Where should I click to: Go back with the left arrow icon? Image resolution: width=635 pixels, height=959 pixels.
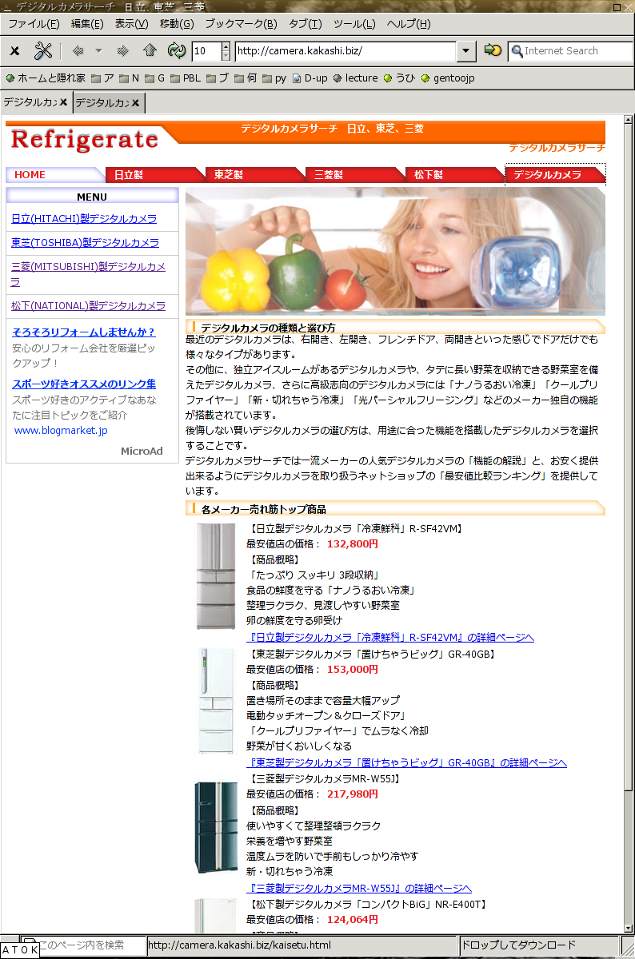point(78,51)
